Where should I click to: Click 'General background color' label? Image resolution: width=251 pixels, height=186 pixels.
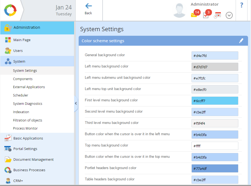(105, 55)
